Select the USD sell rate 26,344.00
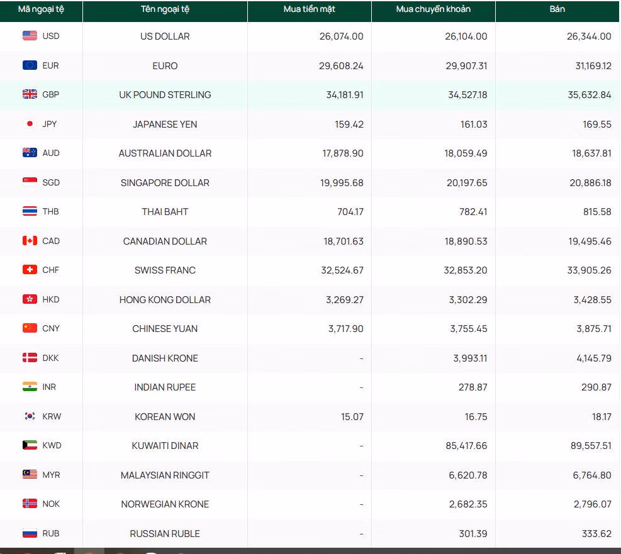 (x=588, y=36)
